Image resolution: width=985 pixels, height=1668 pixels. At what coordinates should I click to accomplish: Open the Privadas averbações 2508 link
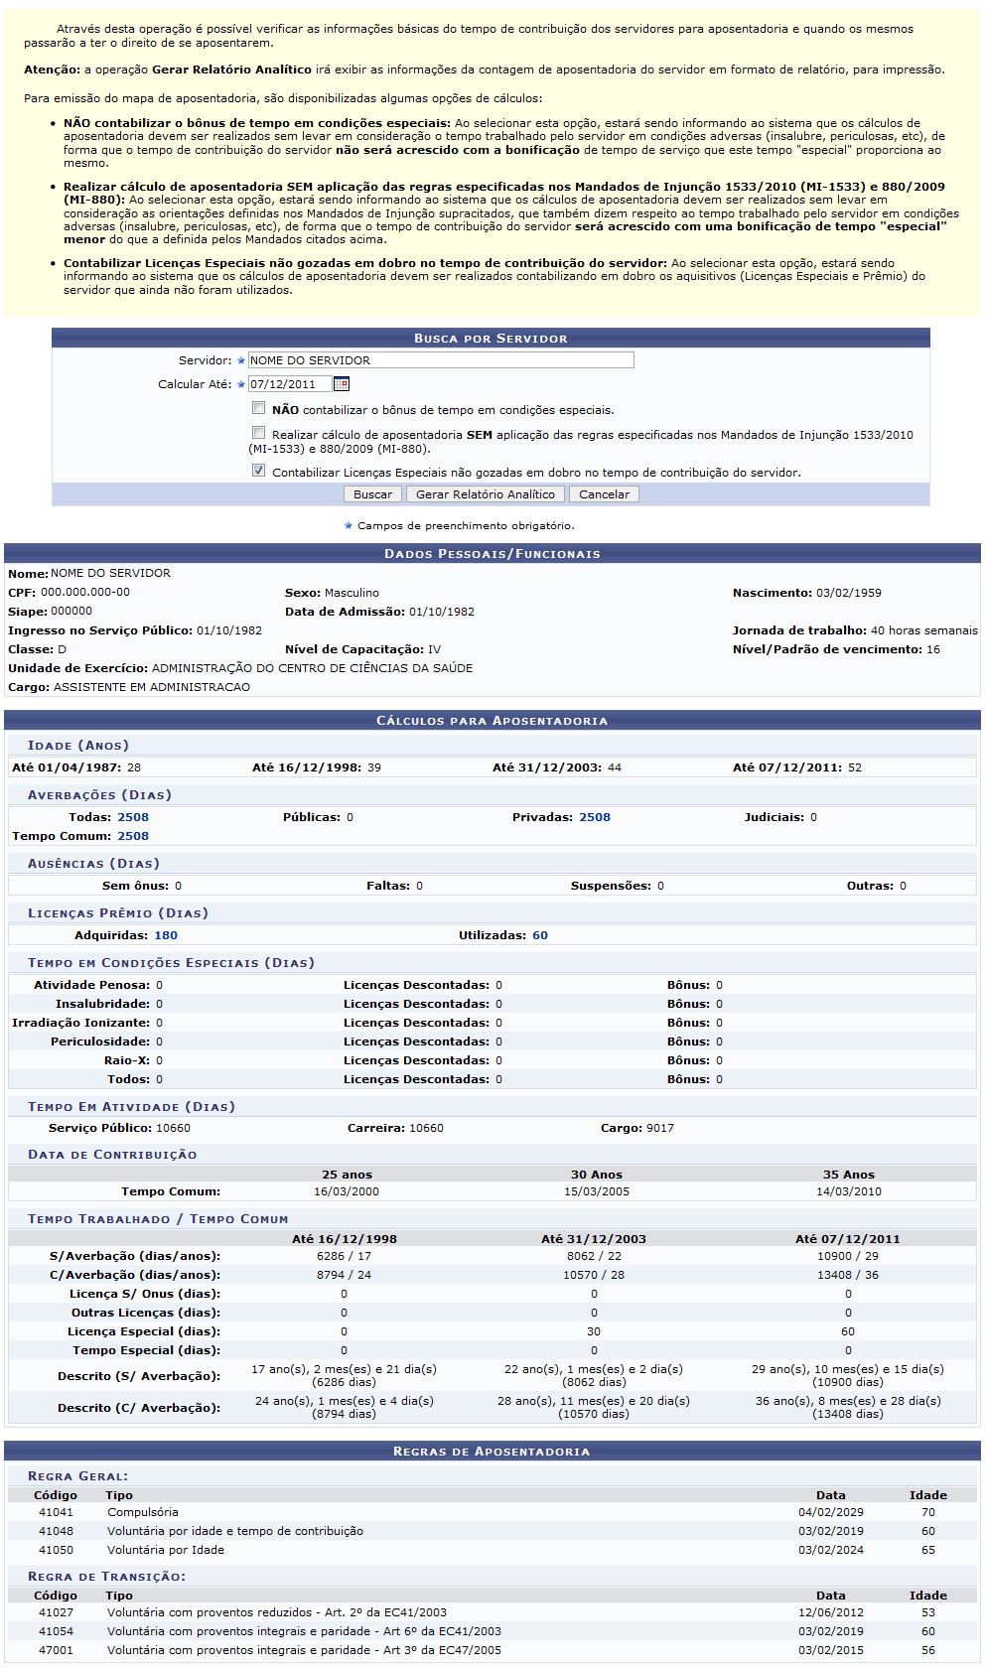coord(595,817)
